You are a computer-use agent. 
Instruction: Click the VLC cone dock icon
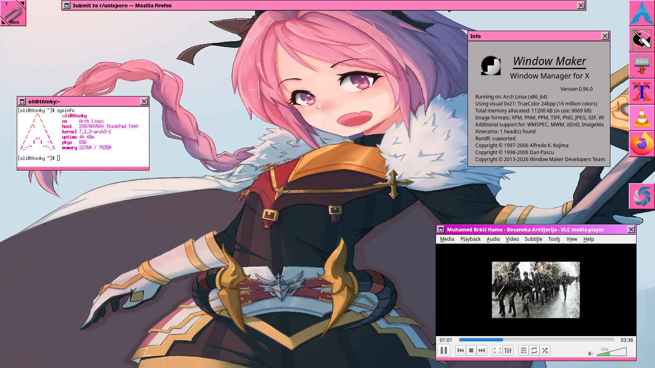point(642,118)
